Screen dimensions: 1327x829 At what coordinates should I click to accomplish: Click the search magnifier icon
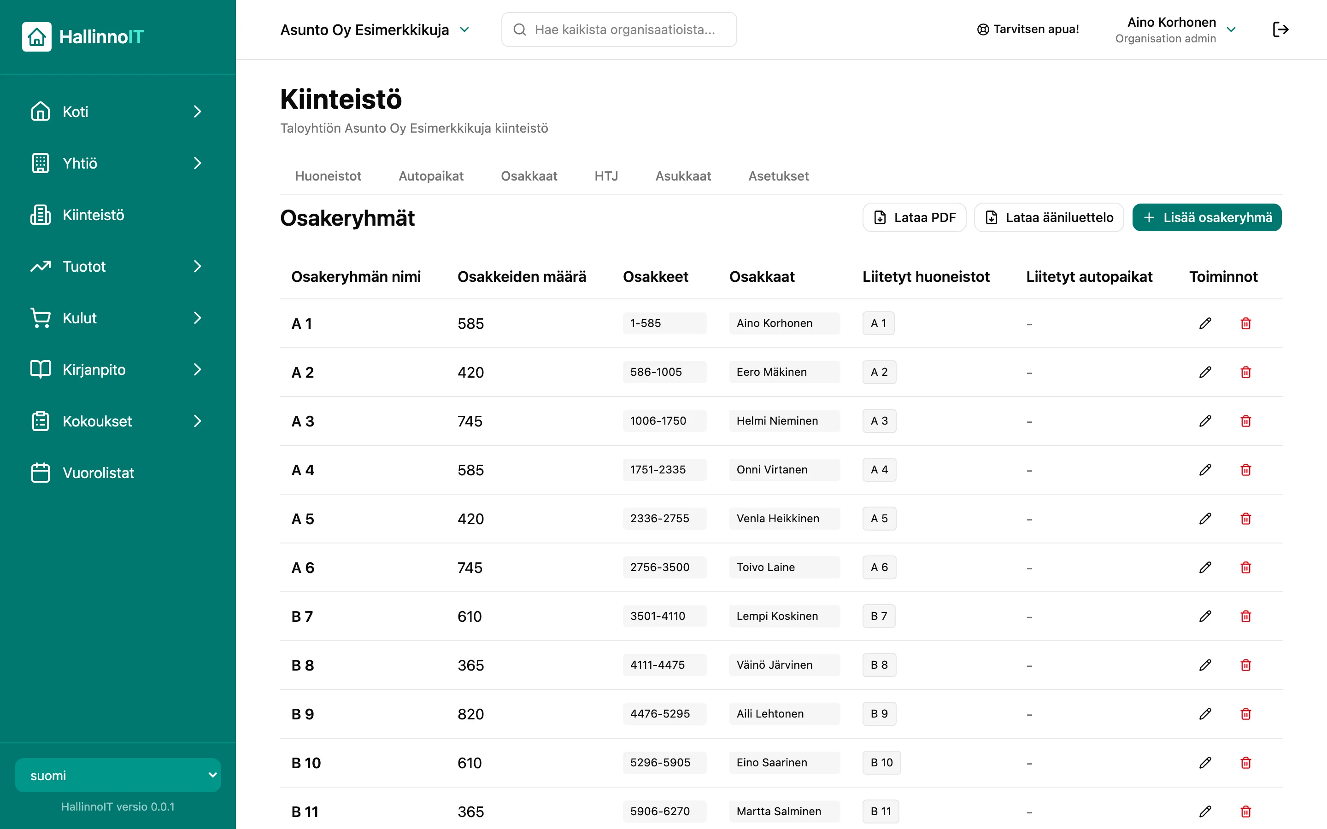(x=519, y=29)
